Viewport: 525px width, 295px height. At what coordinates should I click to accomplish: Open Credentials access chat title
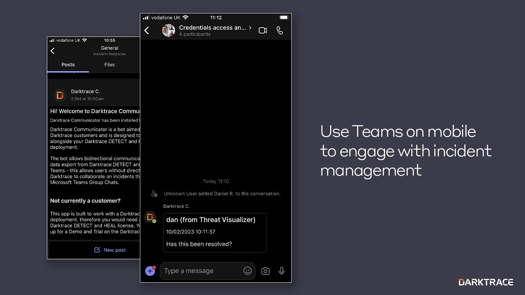point(213,28)
